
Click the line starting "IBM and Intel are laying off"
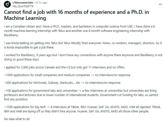pos(78,111)
